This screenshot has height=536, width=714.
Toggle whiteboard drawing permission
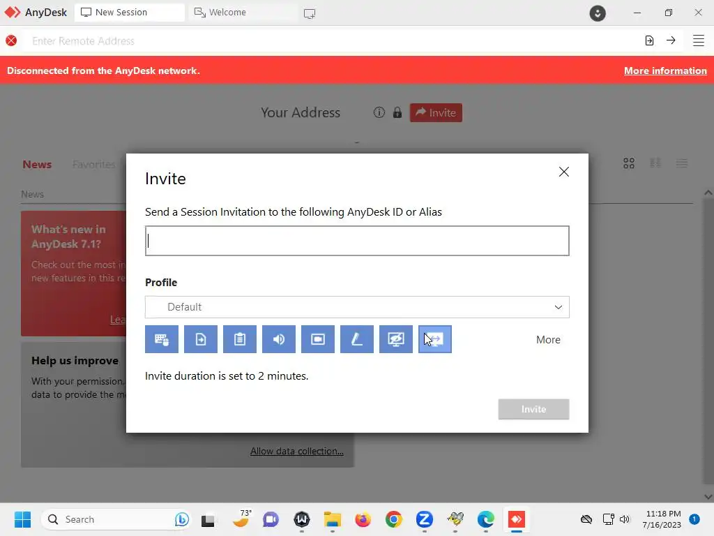357,339
